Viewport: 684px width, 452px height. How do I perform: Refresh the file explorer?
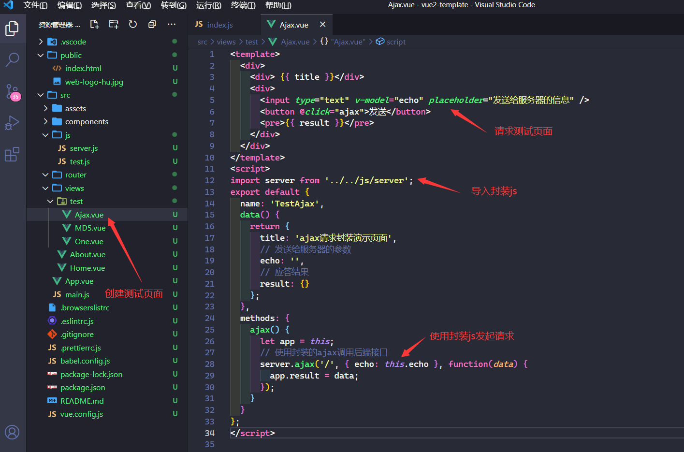click(x=133, y=24)
